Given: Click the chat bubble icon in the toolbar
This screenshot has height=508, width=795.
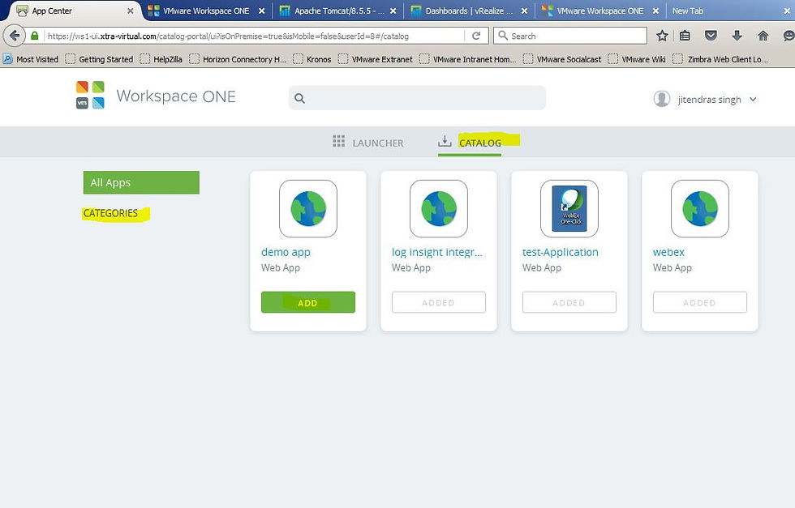Looking at the screenshot, I should pos(789,36).
